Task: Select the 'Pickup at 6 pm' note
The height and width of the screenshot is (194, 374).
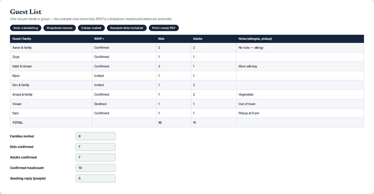Action: [300, 113]
